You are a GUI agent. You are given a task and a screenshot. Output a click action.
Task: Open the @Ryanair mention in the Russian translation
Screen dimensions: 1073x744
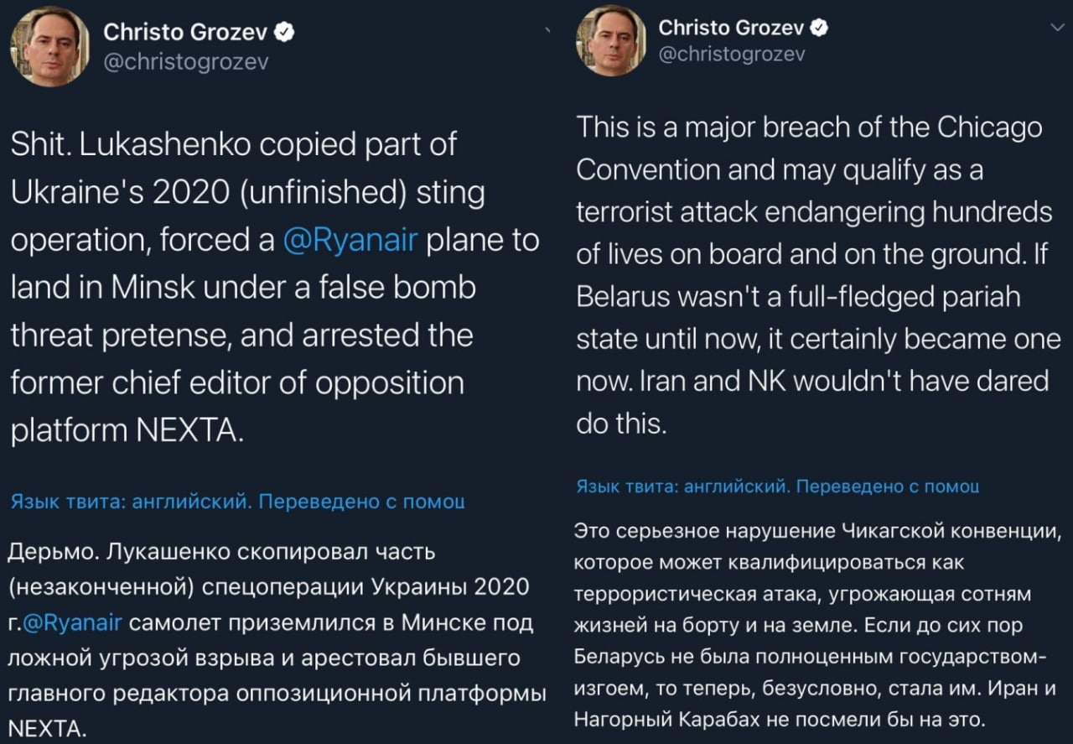coord(73,622)
